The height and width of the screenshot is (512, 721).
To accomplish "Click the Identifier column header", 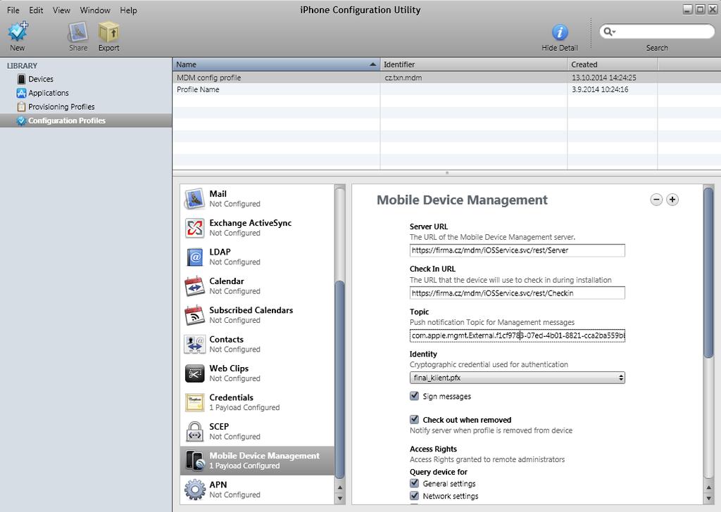I will [474, 65].
